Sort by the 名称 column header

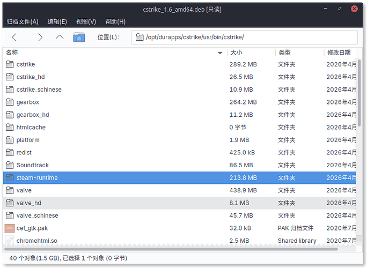click(115, 53)
